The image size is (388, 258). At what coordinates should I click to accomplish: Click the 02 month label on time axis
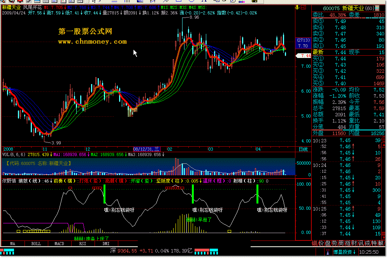tap(170, 149)
